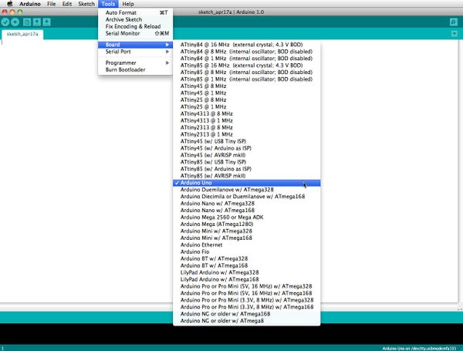
Task: Select ATtiny85 @ 8 MHz internal oscillator
Action: (x=247, y=73)
